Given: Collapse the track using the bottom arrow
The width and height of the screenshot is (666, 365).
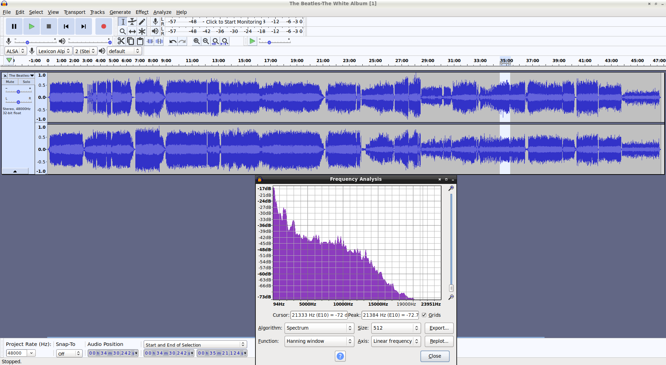Looking at the screenshot, I should click(15, 171).
